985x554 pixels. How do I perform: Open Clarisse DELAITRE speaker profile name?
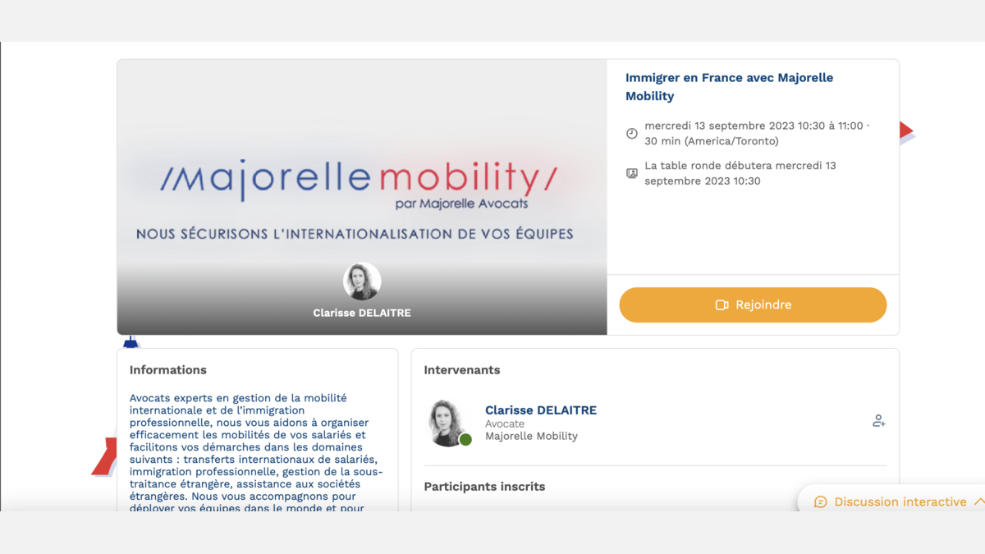point(541,410)
